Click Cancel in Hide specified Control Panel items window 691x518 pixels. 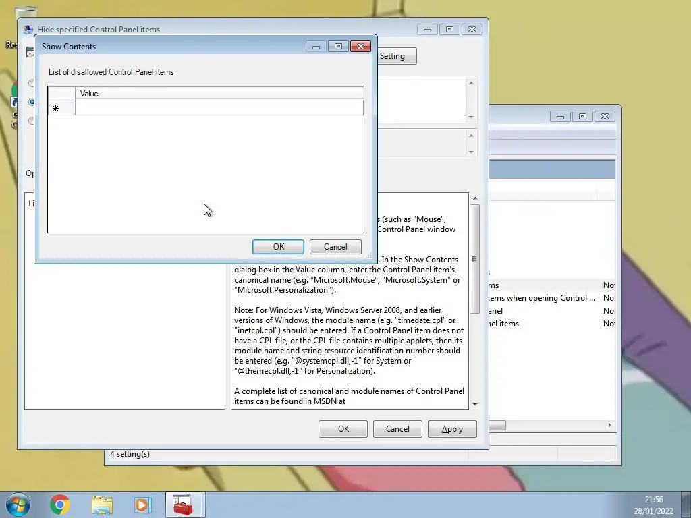click(397, 429)
